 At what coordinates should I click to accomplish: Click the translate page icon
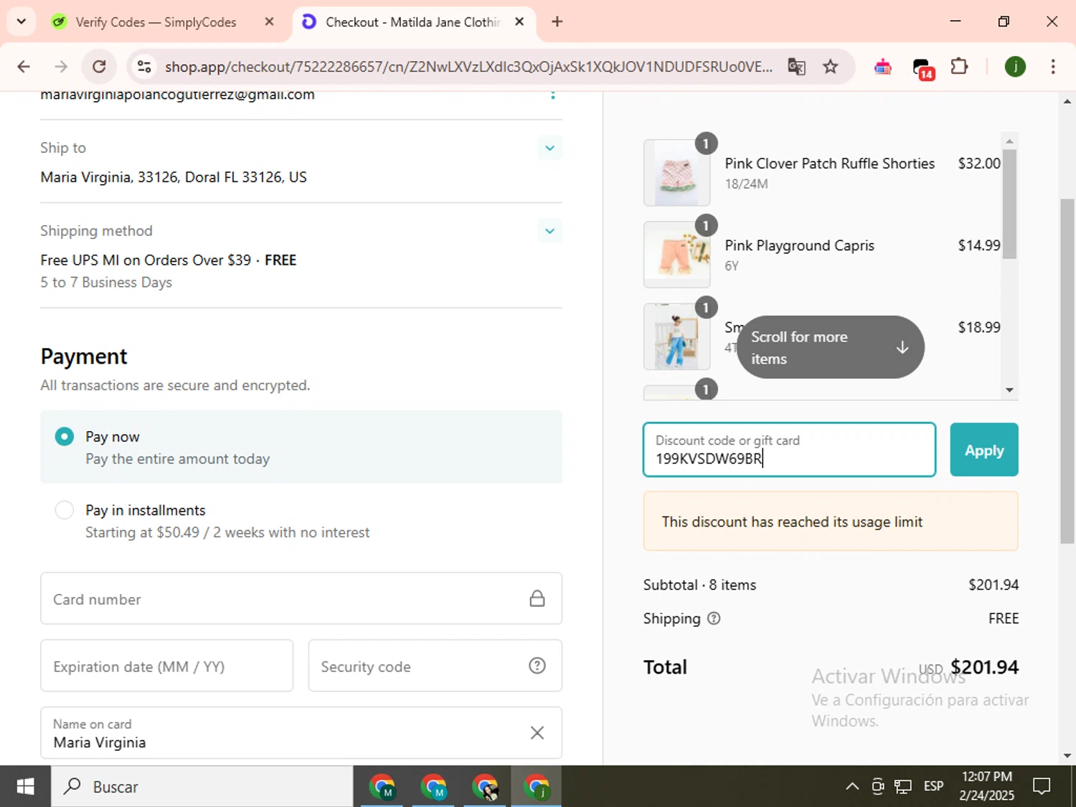point(796,67)
